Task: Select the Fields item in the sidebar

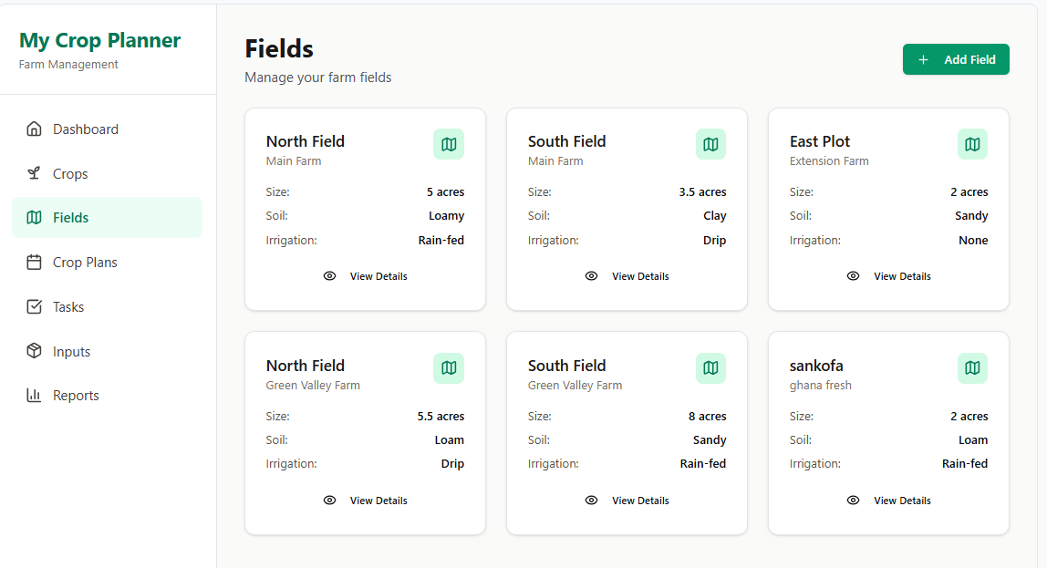Action: [107, 218]
